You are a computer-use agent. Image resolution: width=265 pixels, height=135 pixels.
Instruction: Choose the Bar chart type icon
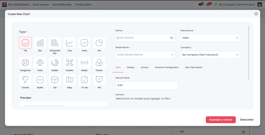click(40, 43)
